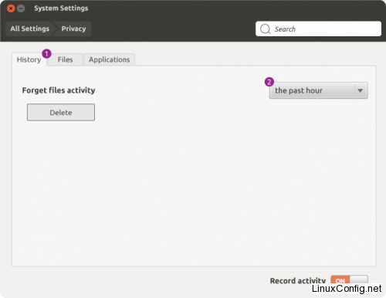The image size is (386, 298).
Task: Toggle the Record activity switch
Action: [349, 280]
